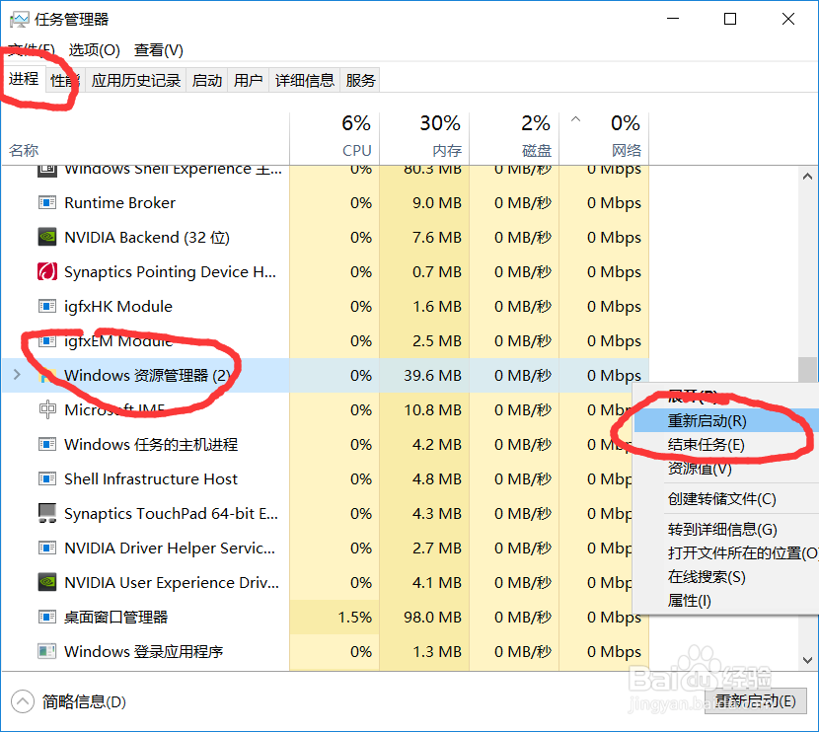Click the Task Manager title bar icon
This screenshot has width=819, height=732.
(x=20, y=20)
